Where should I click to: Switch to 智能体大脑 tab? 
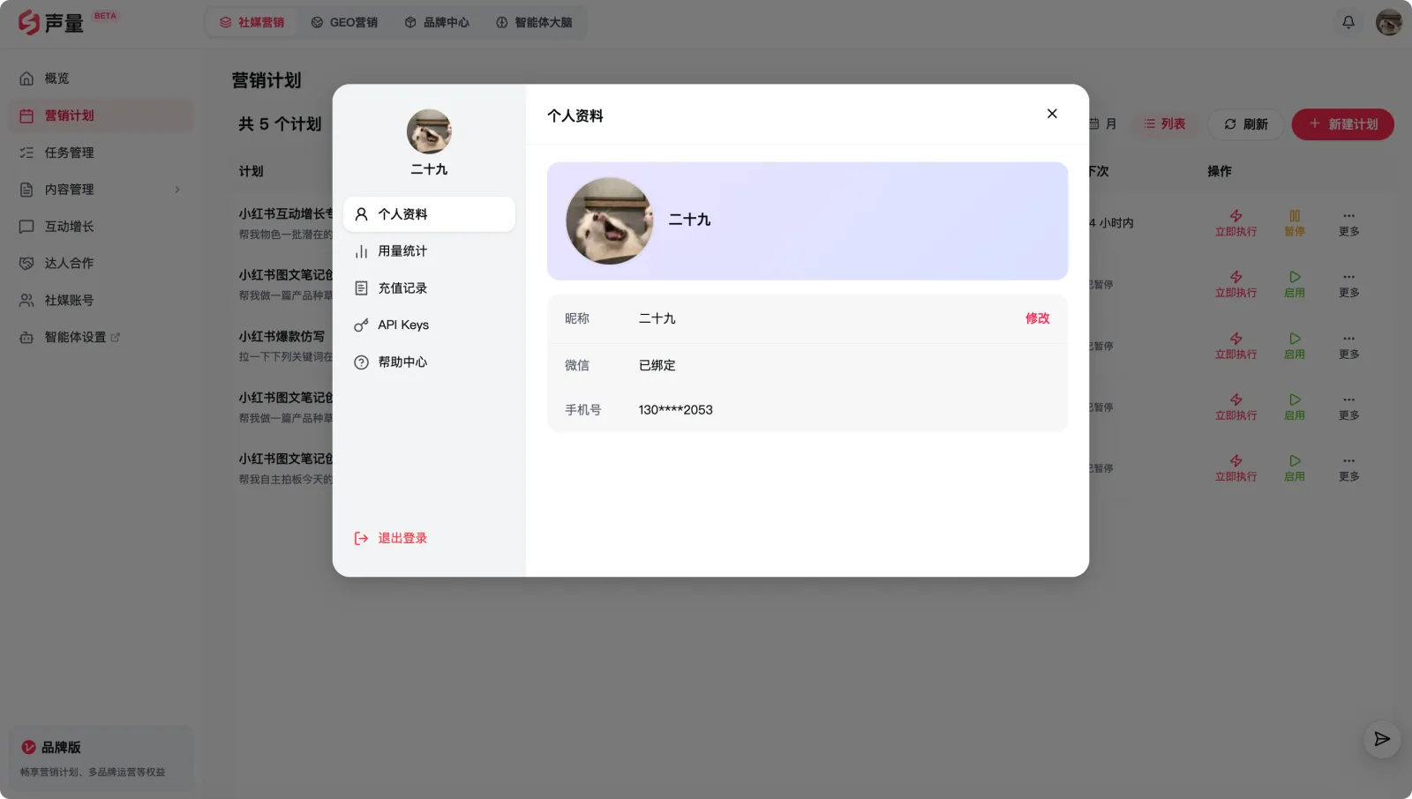535,22
